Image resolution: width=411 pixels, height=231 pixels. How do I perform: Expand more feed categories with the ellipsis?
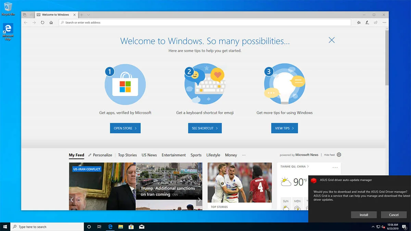244,155
